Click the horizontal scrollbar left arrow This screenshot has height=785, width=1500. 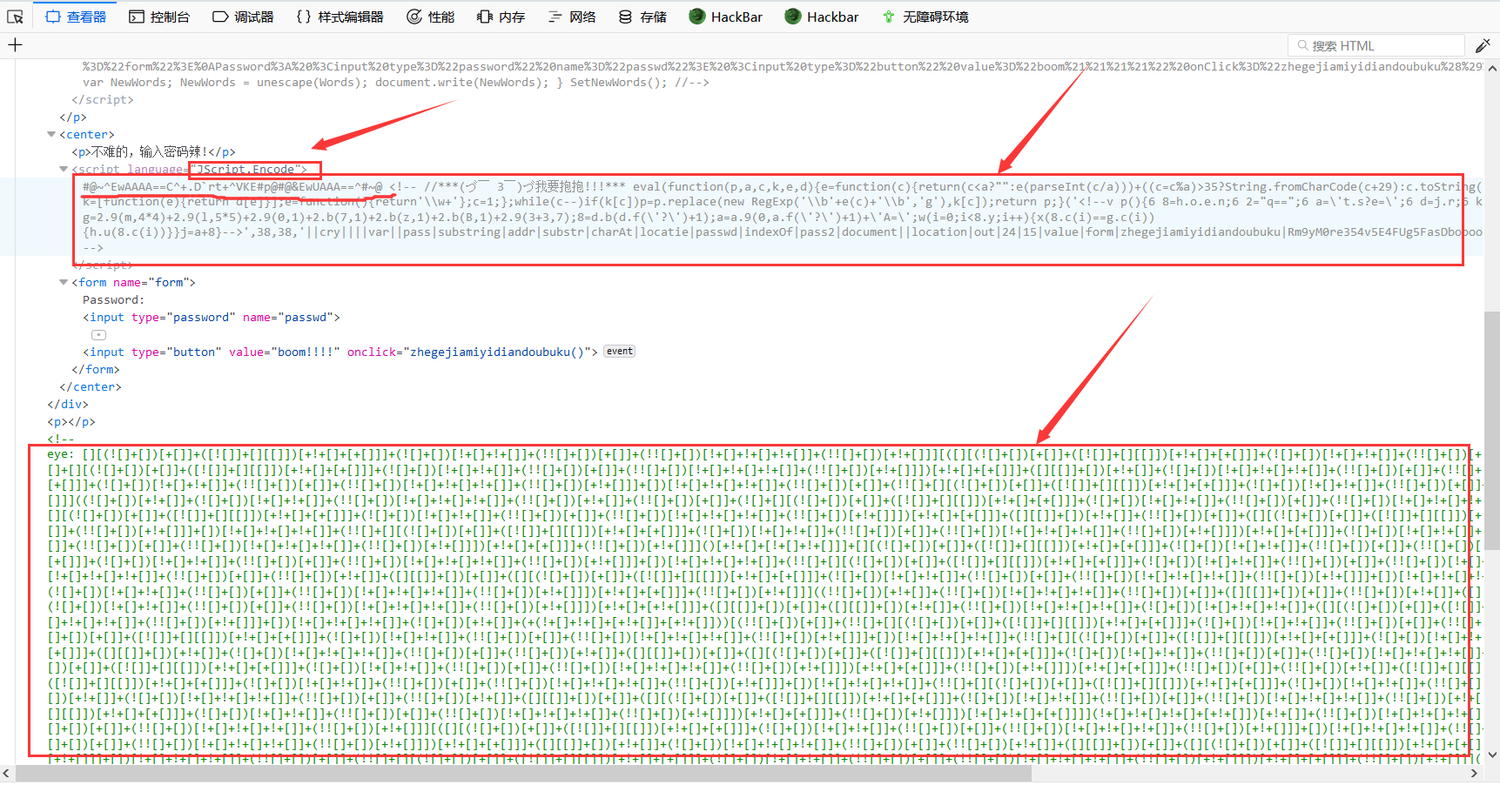tap(7, 773)
